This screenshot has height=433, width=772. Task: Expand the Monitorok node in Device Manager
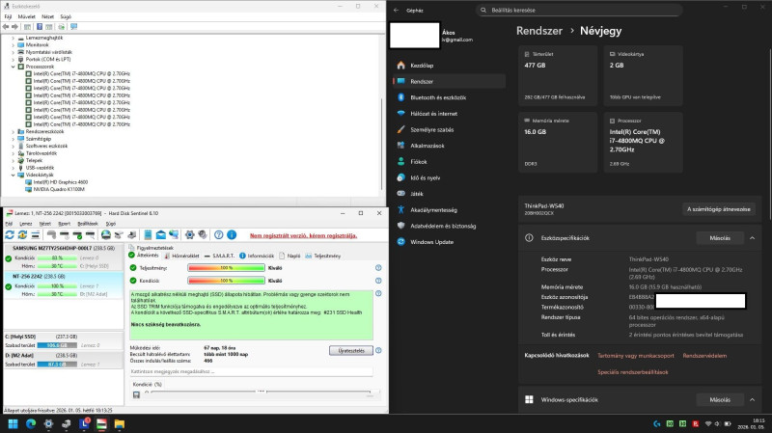coord(14,44)
